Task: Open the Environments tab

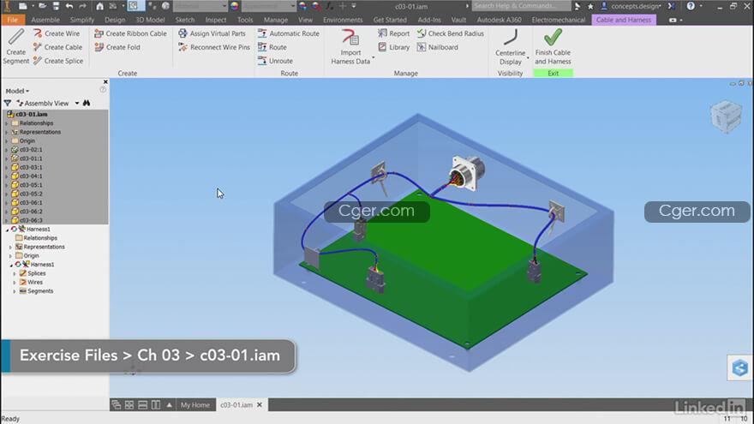Action: point(343,20)
